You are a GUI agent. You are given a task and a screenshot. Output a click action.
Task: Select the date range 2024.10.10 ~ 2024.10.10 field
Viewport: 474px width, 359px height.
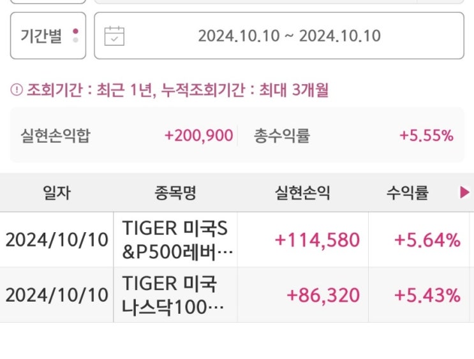289,36
